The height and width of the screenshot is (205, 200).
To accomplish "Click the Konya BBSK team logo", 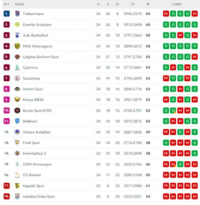I will (x=17, y=100).
